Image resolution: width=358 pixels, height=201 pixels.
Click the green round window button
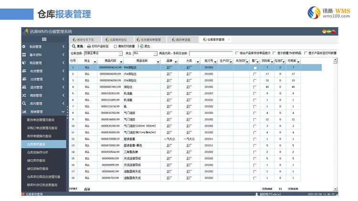tap(329, 31)
